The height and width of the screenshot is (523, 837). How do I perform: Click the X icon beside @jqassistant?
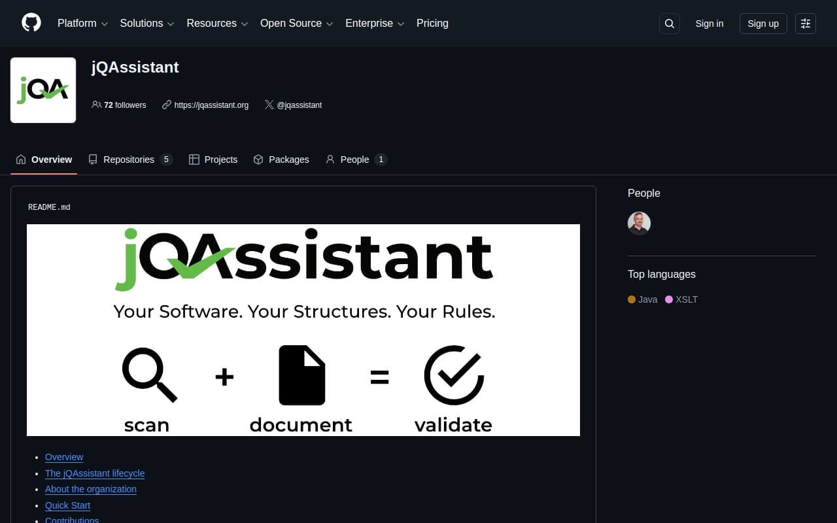(x=269, y=105)
